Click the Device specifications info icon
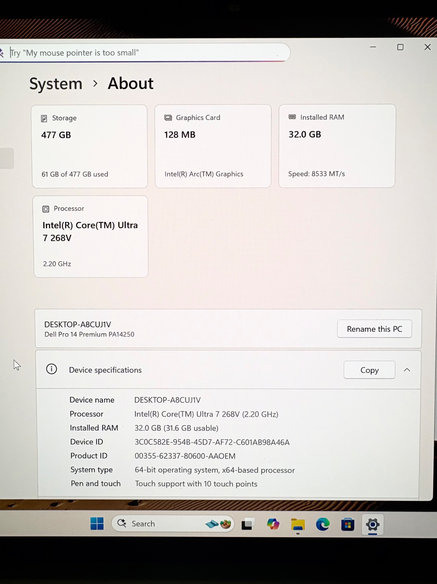The image size is (437, 584). 52,369
